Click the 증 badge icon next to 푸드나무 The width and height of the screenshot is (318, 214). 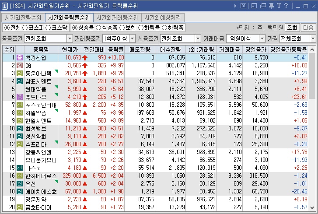(20, 97)
